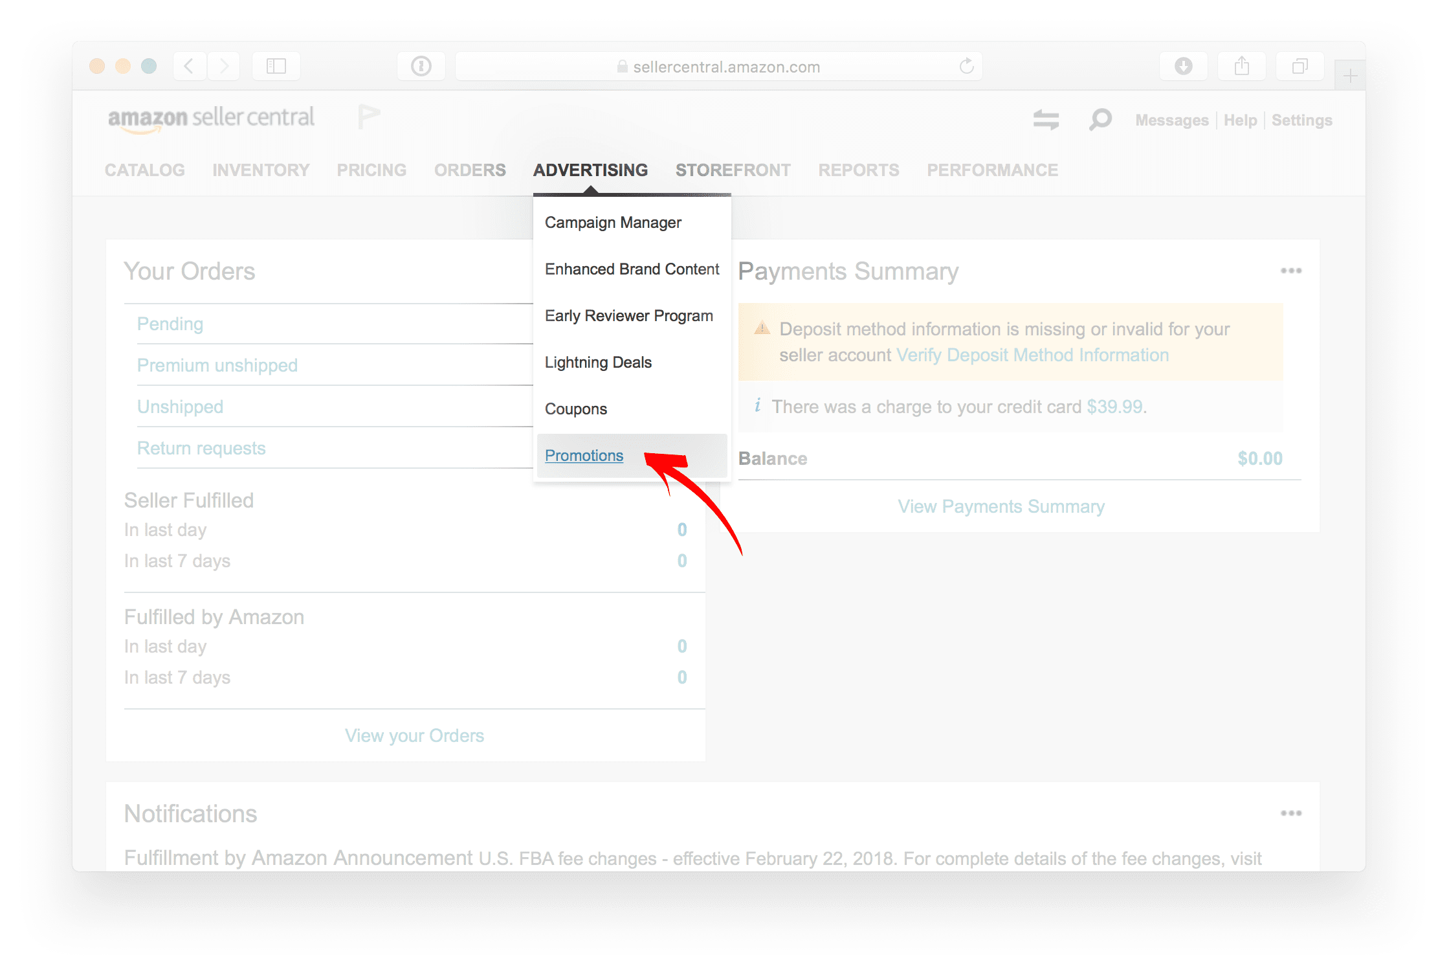Image resolution: width=1438 pixels, height=975 pixels.
Task: Open Messages link in header
Action: pos(1172,120)
